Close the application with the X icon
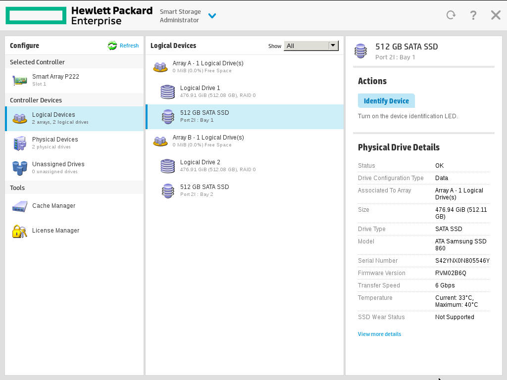This screenshot has width=507, height=380. (x=496, y=15)
